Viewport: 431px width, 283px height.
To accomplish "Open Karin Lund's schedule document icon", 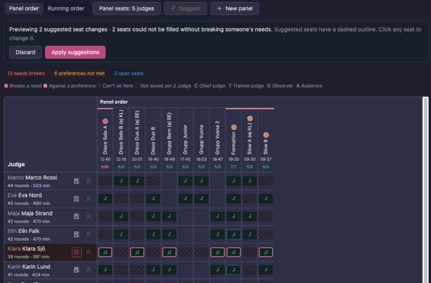I will click(77, 269).
